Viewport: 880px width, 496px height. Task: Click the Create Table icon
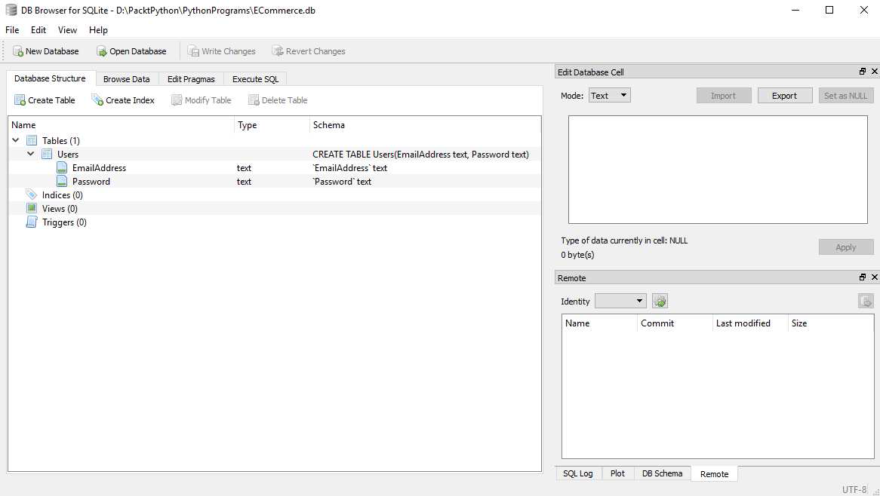20,100
